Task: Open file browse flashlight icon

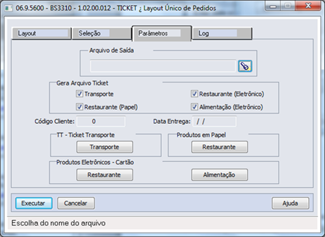Action: pos(245,66)
